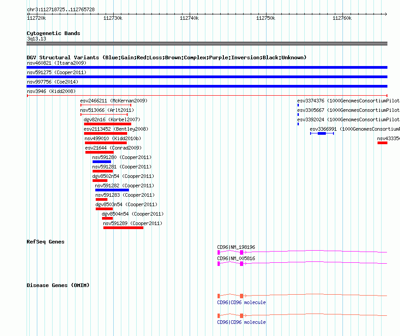The width and height of the screenshot is (400, 336).
Task: Click the nsv460821 (Itsara2009) variant label
Action: click(57, 63)
